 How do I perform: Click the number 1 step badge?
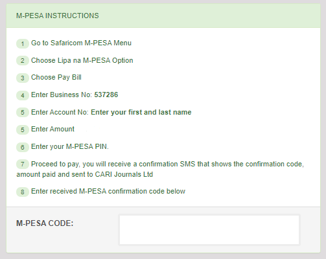(x=23, y=44)
